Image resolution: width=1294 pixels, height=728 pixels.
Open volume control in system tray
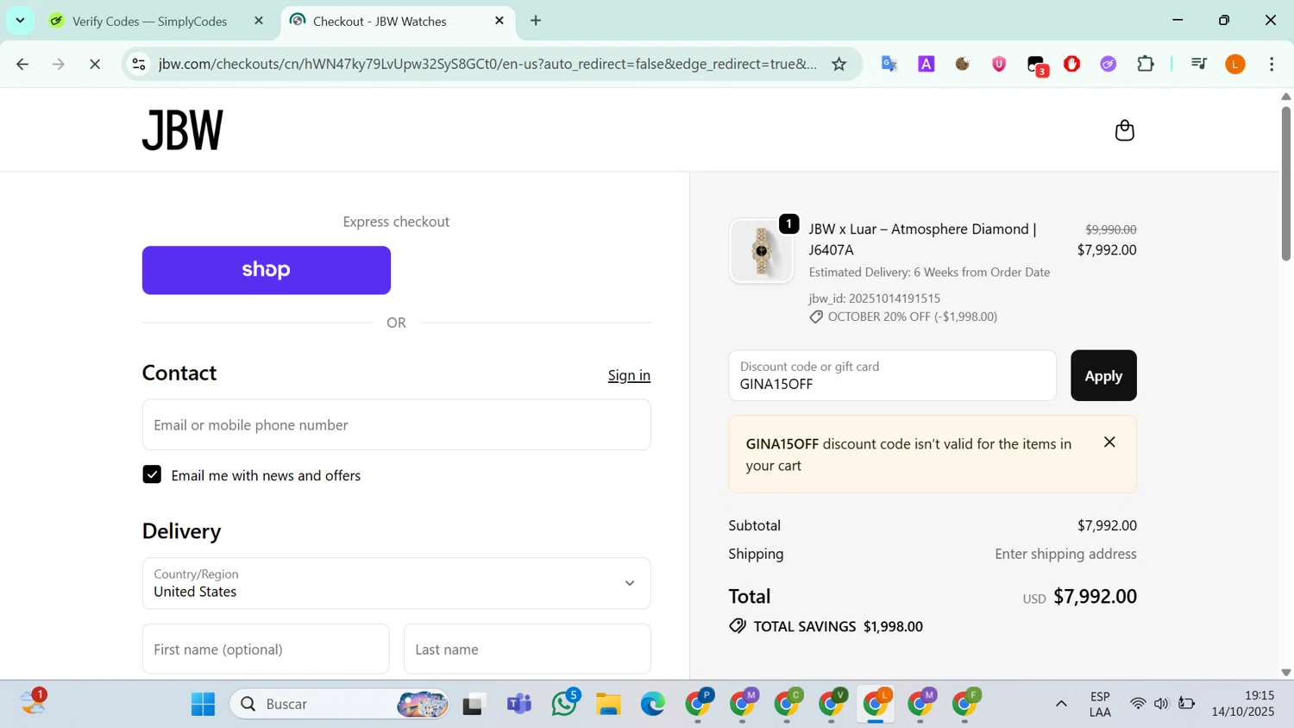coord(1161,704)
